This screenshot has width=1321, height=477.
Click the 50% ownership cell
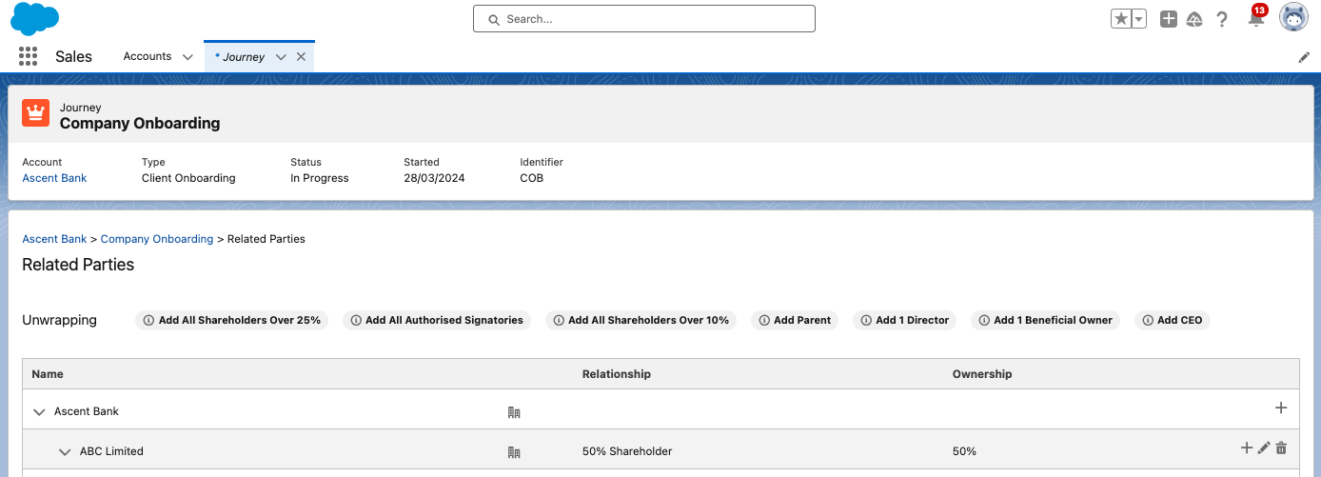tap(964, 451)
